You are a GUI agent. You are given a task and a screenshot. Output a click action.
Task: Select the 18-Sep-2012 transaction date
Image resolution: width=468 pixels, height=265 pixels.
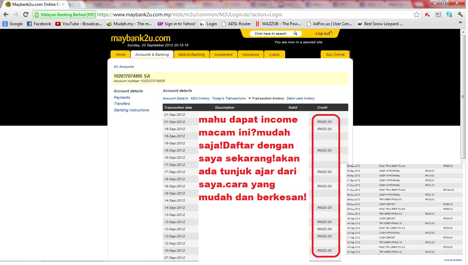pos(175,158)
